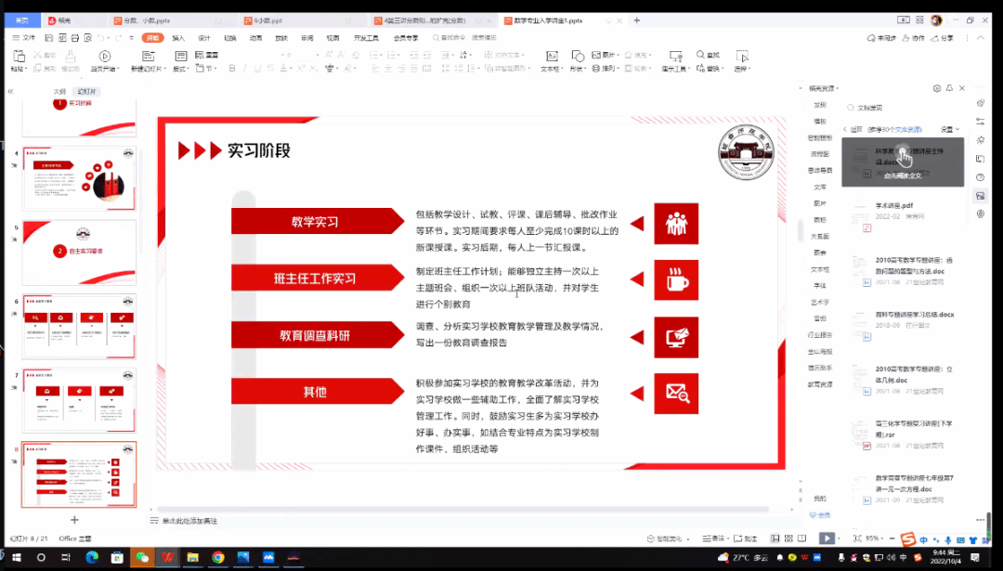The height and width of the screenshot is (571, 1003).
Task: Start slideshow from current slide icon
Action: 104,58
